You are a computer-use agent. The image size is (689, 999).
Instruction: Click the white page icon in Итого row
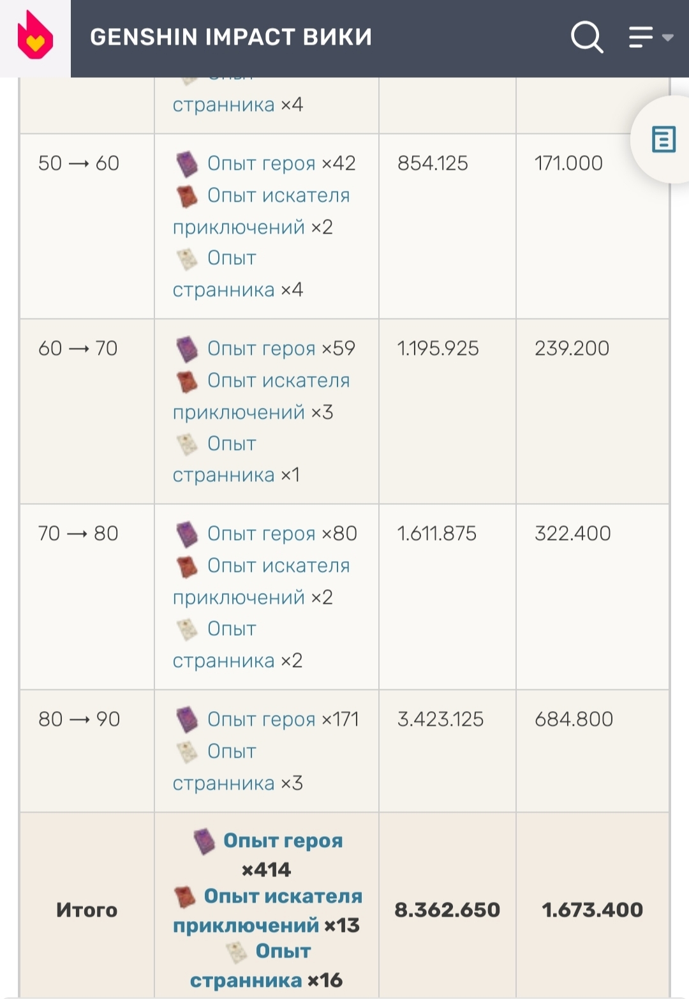[237, 952]
